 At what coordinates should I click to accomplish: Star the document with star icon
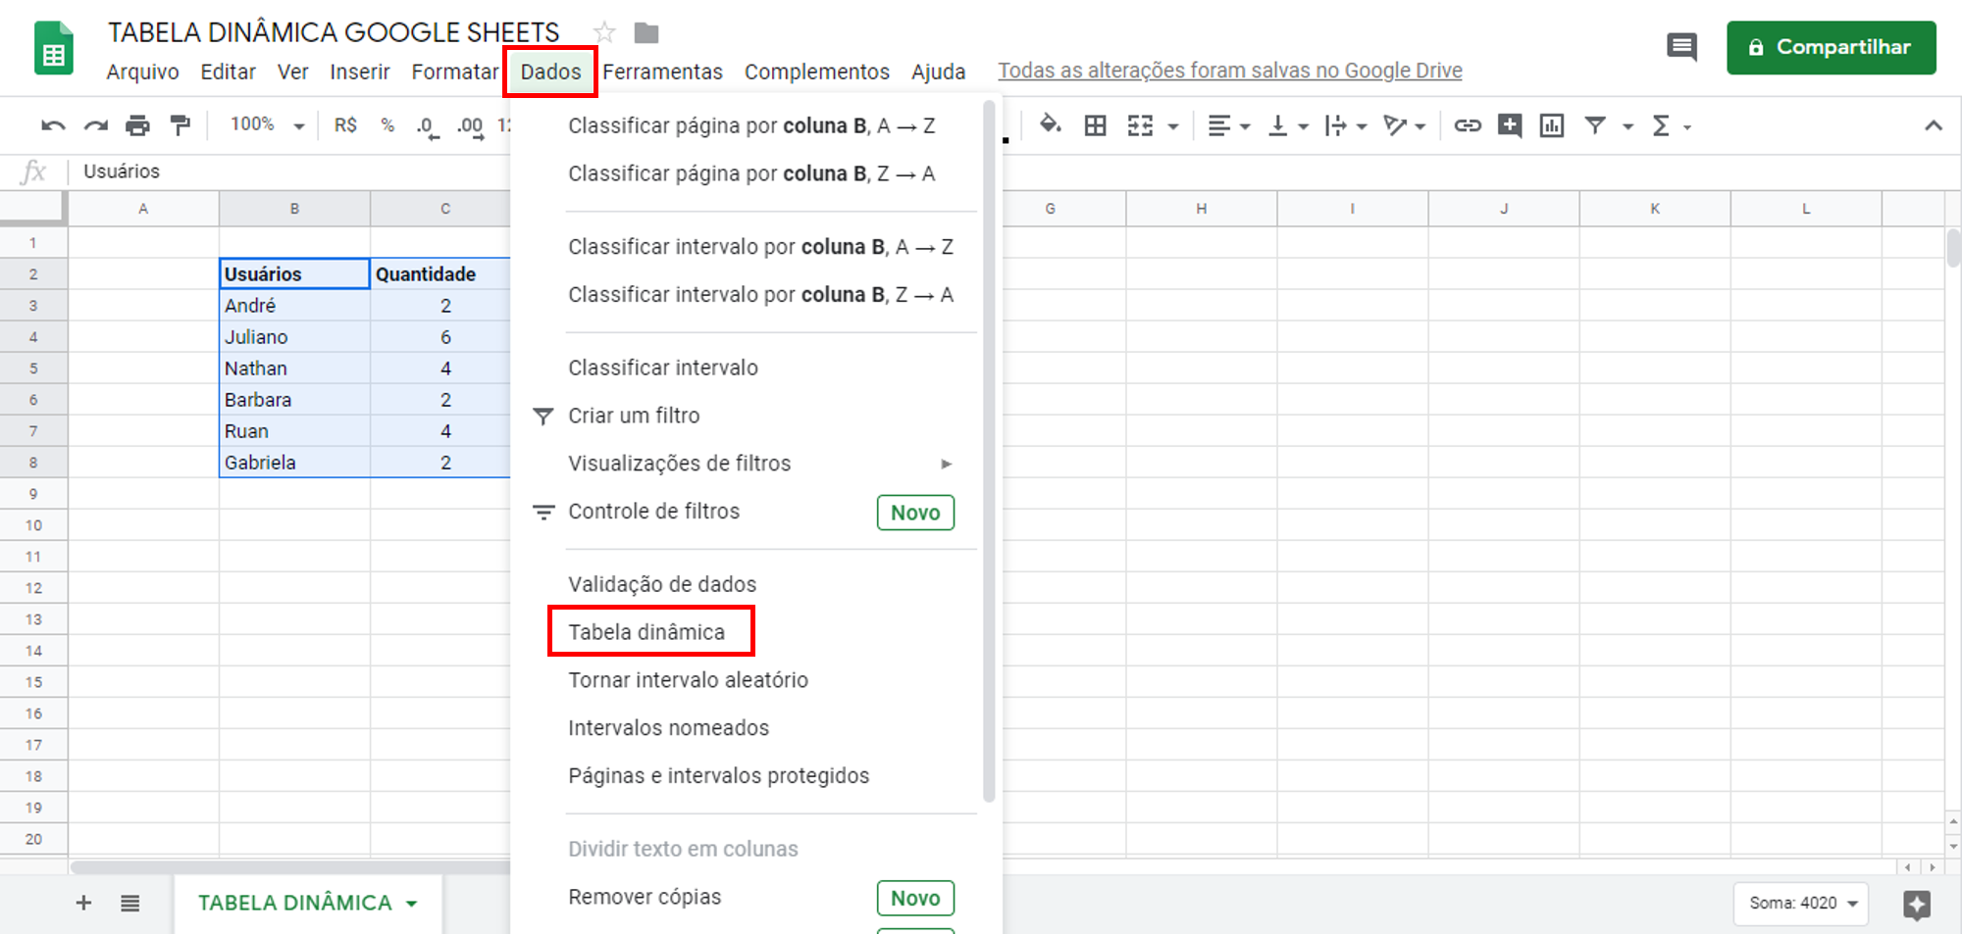(604, 32)
